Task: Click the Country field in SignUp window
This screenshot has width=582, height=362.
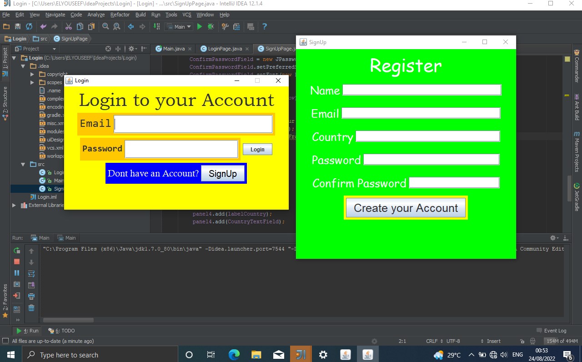Action: pyautogui.click(x=428, y=136)
